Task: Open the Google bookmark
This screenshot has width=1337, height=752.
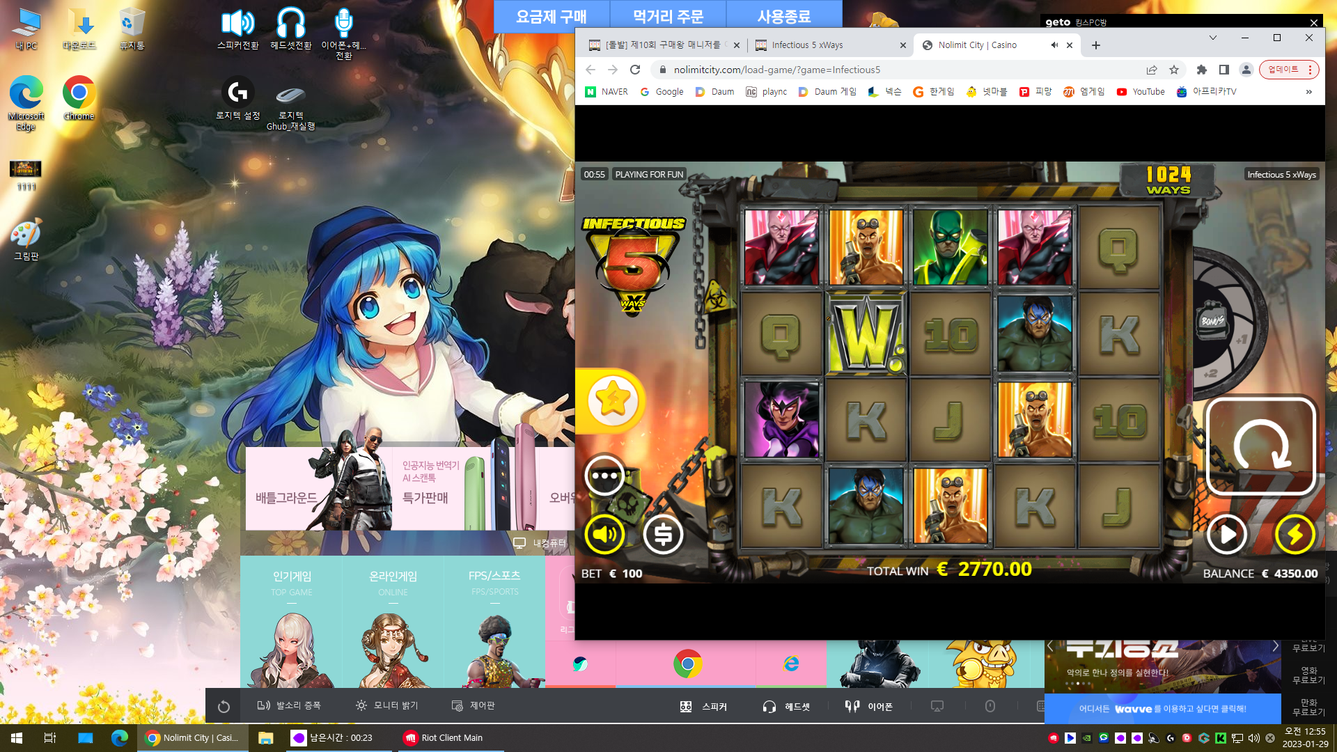Action: pyautogui.click(x=662, y=92)
